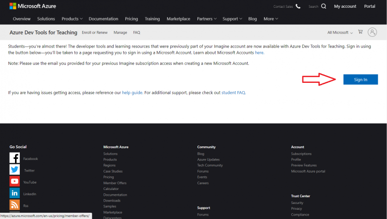
Task: Open the help guide link
Action: 132,93
